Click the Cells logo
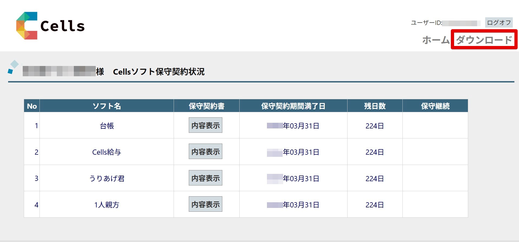Image resolution: width=519 pixels, height=242 pixels. click(50, 26)
